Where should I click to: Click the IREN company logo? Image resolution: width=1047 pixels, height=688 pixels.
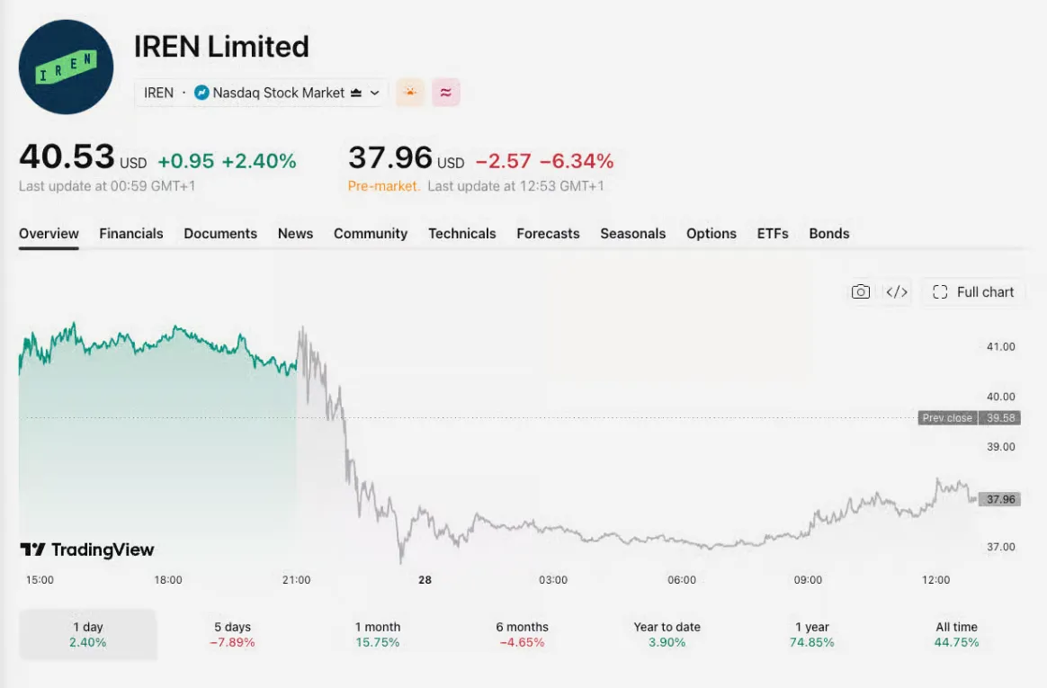coord(66,67)
